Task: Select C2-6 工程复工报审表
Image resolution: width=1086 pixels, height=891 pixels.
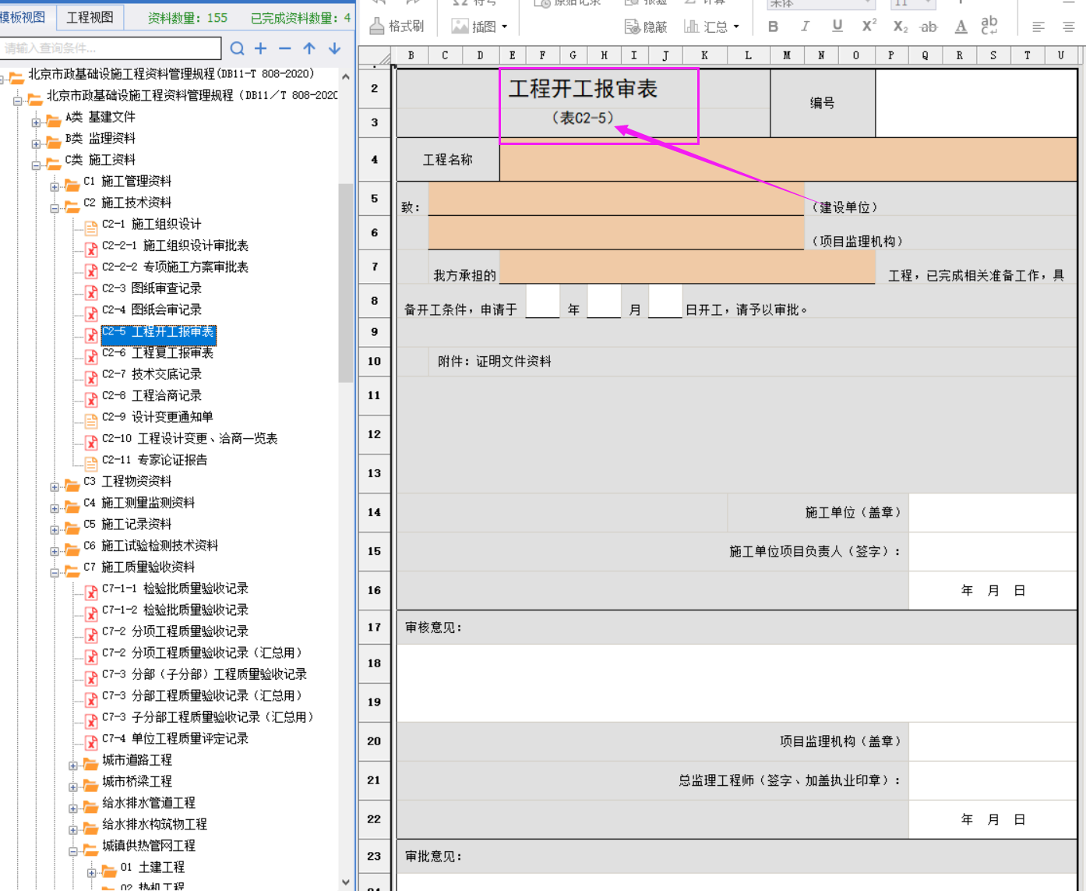Action: (x=157, y=353)
